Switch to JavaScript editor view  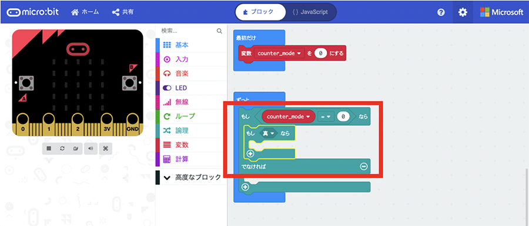coord(310,12)
